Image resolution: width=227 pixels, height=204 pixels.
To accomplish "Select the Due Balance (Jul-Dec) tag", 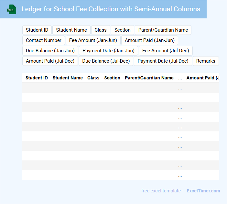I will pyautogui.click(x=106, y=61).
